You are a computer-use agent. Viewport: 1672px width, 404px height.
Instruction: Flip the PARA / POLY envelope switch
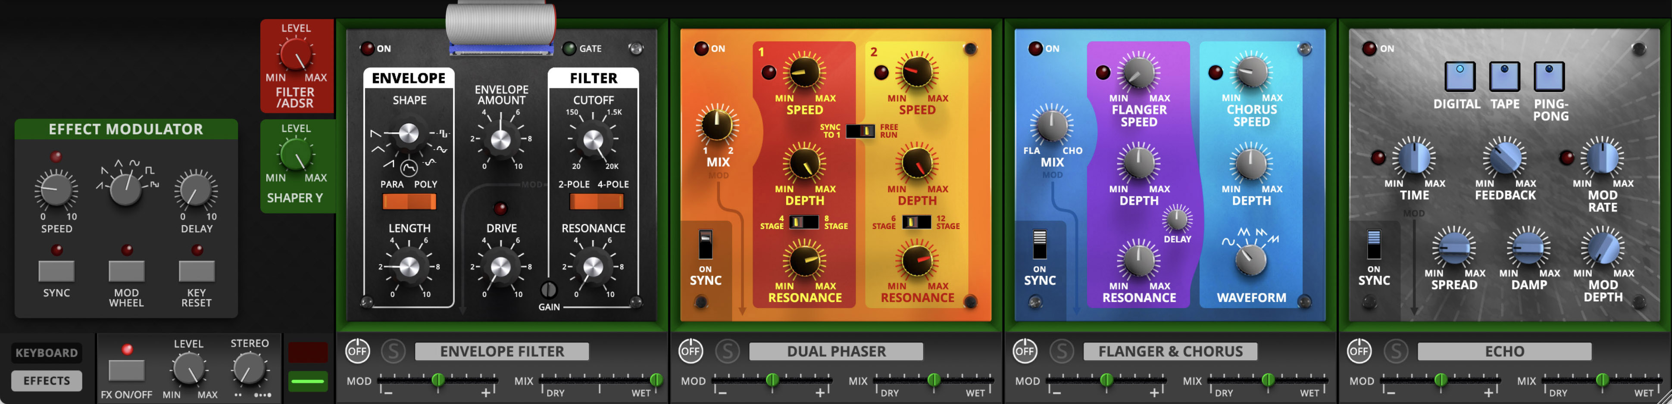pos(409,202)
